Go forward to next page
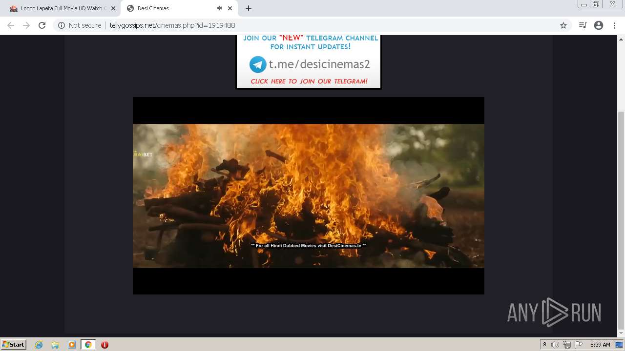Image resolution: width=625 pixels, height=351 pixels. point(26,25)
